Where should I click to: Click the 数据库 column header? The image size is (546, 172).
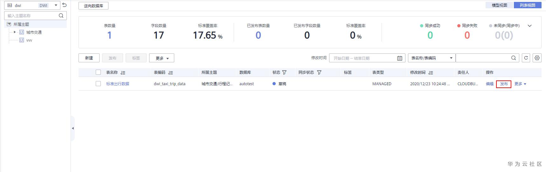245,72
